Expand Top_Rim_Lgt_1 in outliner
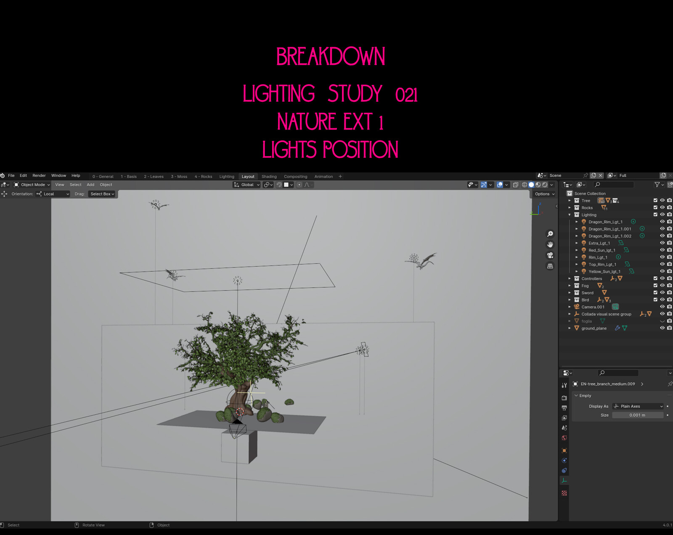673x535 pixels. point(577,265)
